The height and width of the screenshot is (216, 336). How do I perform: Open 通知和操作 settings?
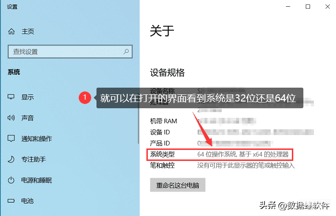[x=36, y=138]
